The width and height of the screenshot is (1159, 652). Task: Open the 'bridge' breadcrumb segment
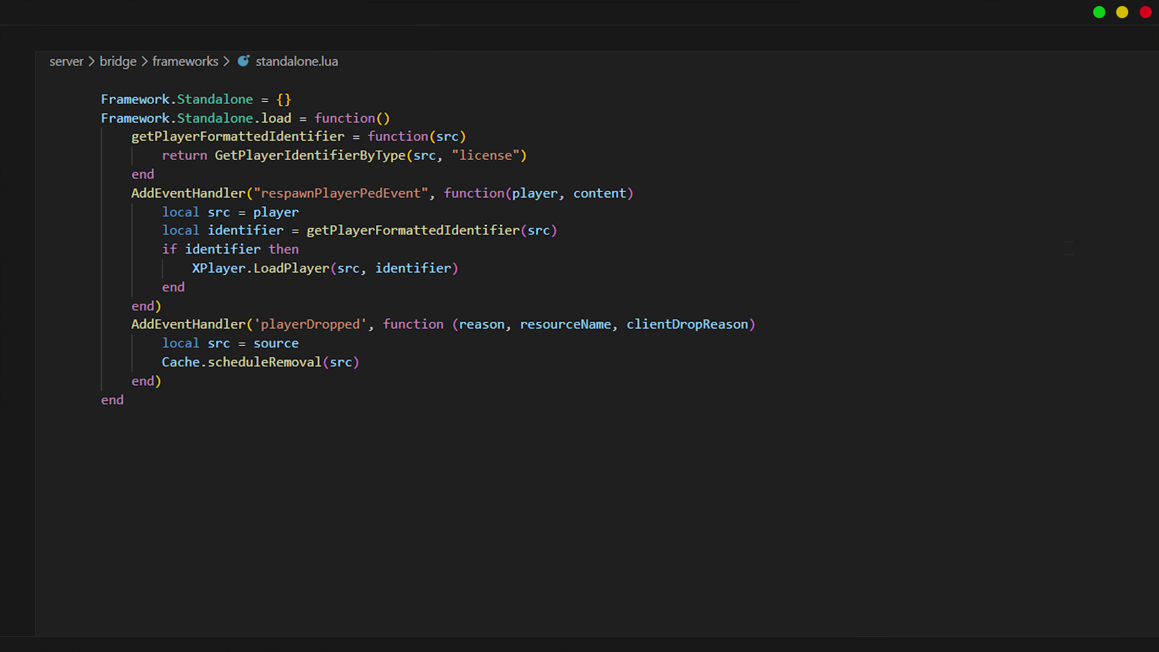(118, 62)
